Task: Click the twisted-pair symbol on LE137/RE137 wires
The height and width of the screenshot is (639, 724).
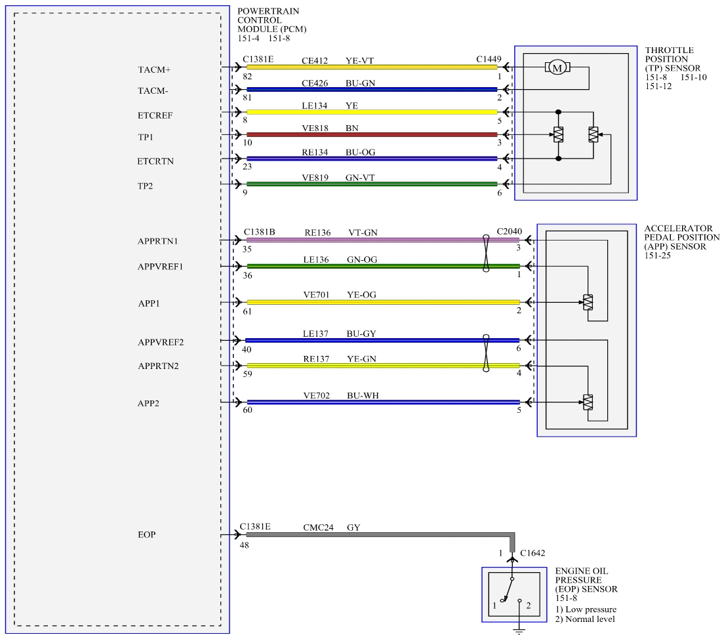Action: [486, 353]
